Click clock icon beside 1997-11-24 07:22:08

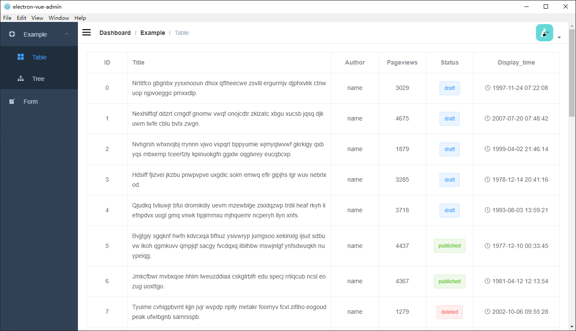[488, 88]
